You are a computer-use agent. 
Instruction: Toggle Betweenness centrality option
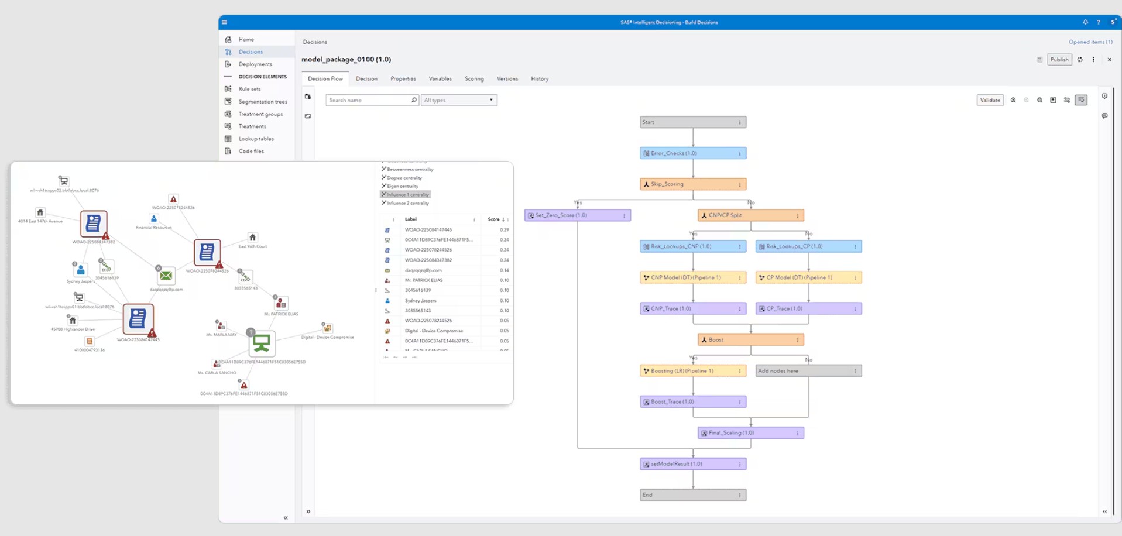[407, 169]
